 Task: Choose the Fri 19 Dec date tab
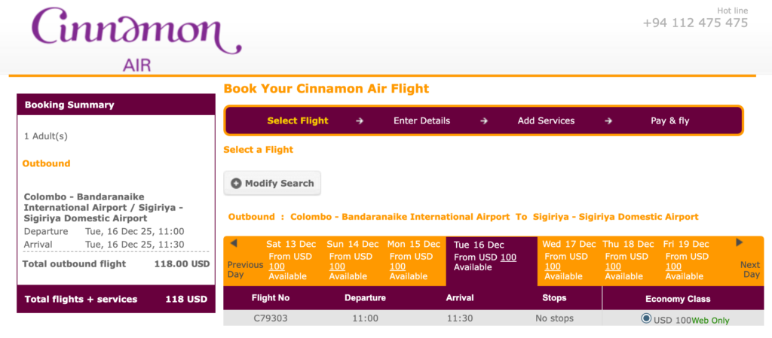[x=687, y=260]
